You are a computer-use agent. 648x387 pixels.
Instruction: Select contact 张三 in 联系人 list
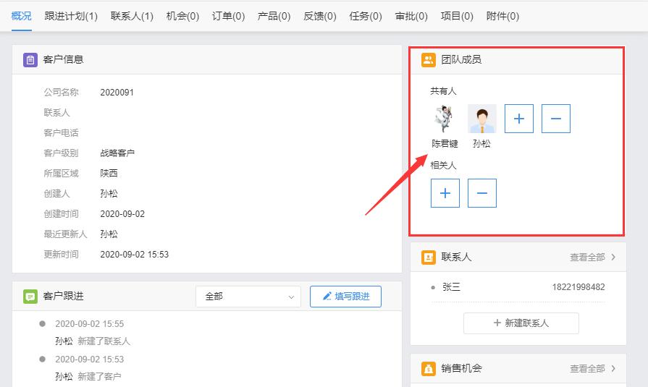pyautogui.click(x=451, y=287)
